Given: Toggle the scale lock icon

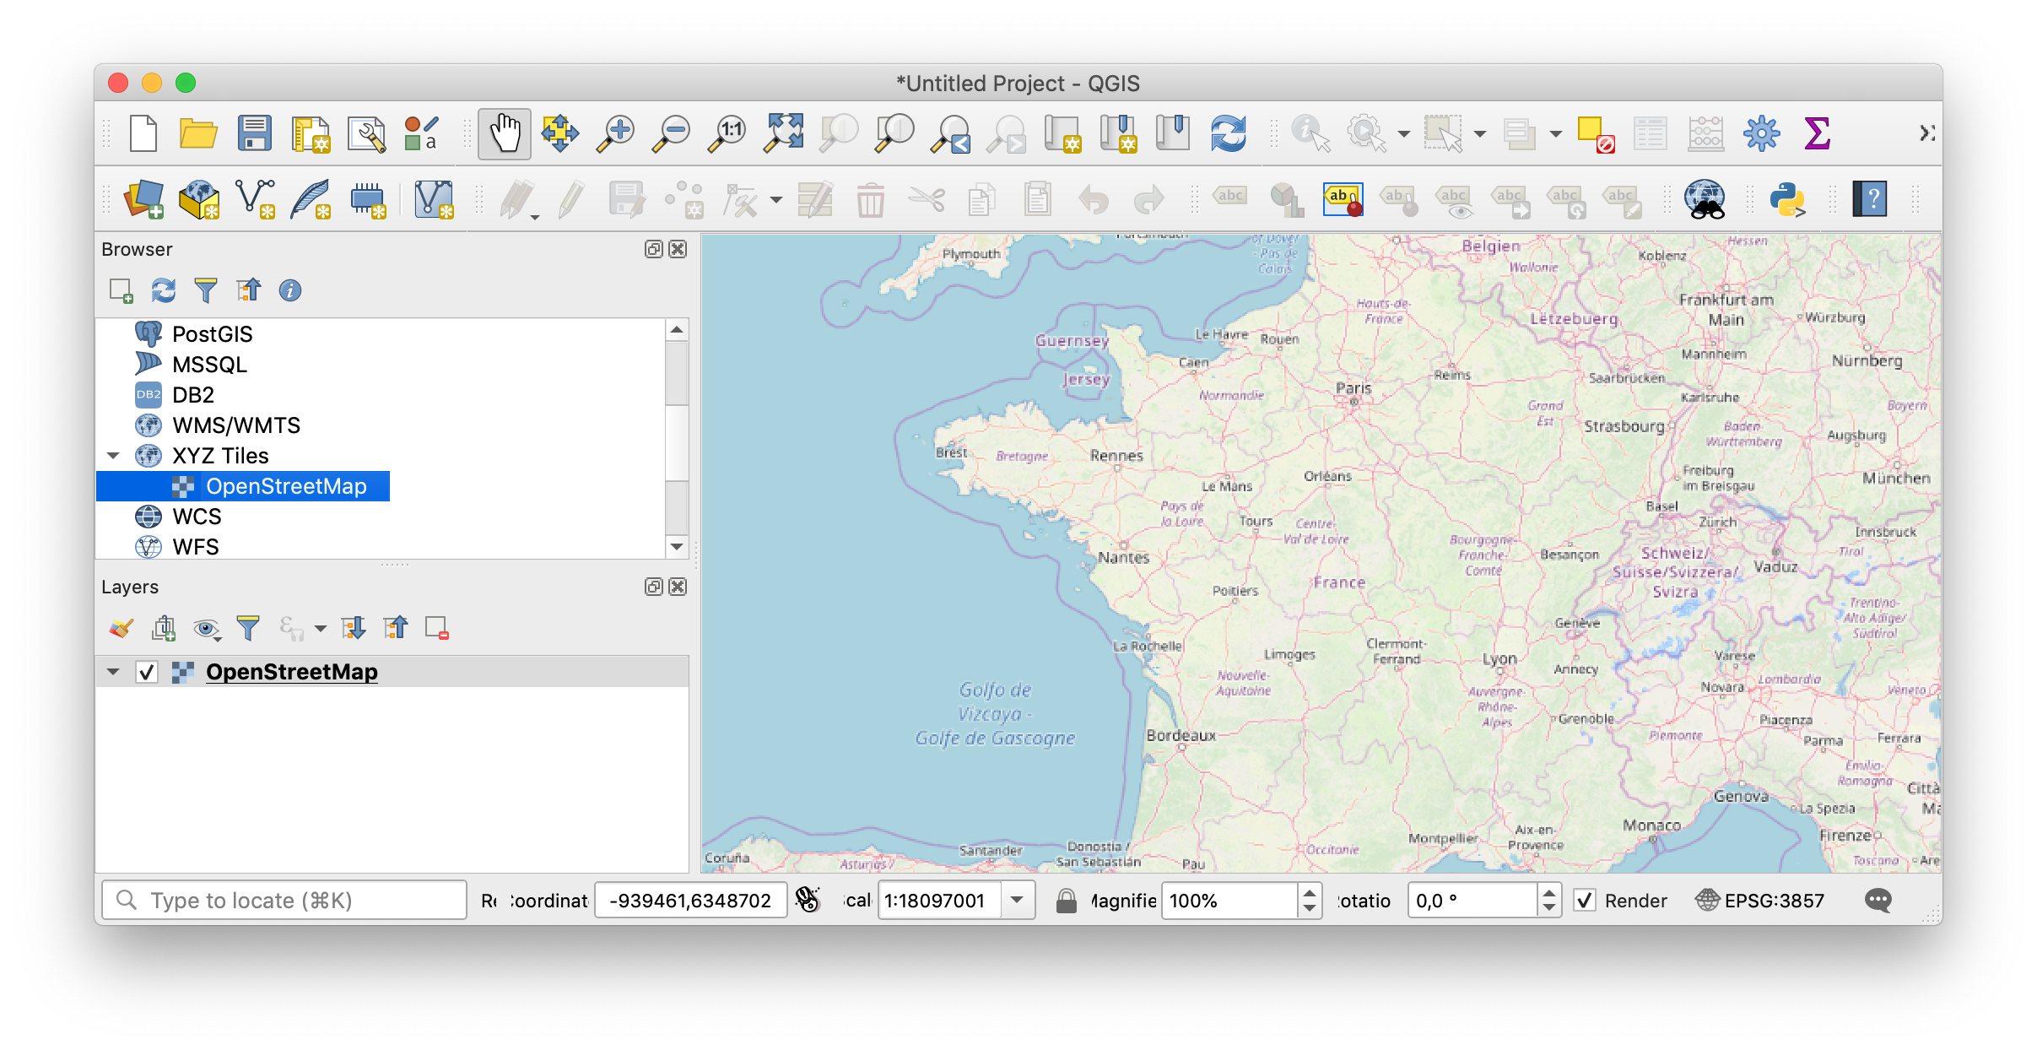Looking at the screenshot, I should (1066, 901).
